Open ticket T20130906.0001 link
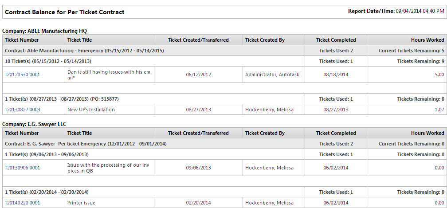 click(x=22, y=168)
